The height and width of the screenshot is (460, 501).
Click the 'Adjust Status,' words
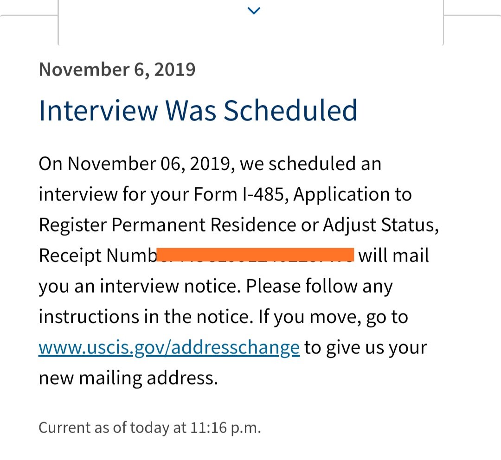(x=381, y=225)
